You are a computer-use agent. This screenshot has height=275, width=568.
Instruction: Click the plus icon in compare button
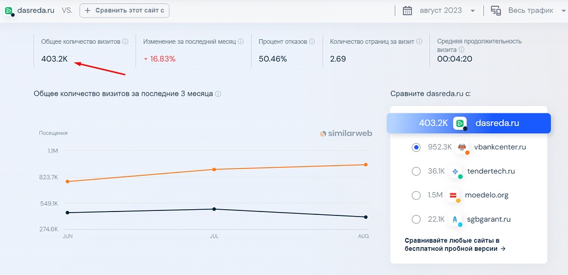(x=87, y=11)
